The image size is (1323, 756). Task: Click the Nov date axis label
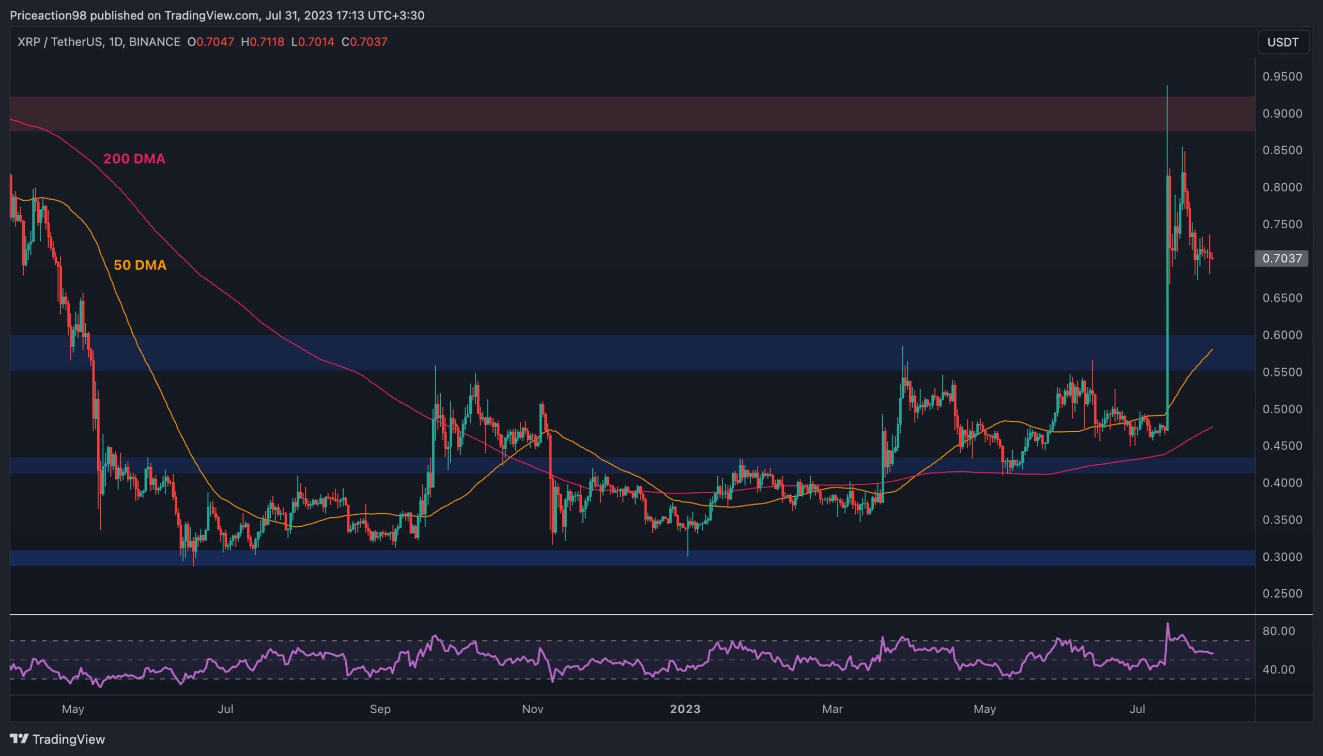(x=533, y=708)
